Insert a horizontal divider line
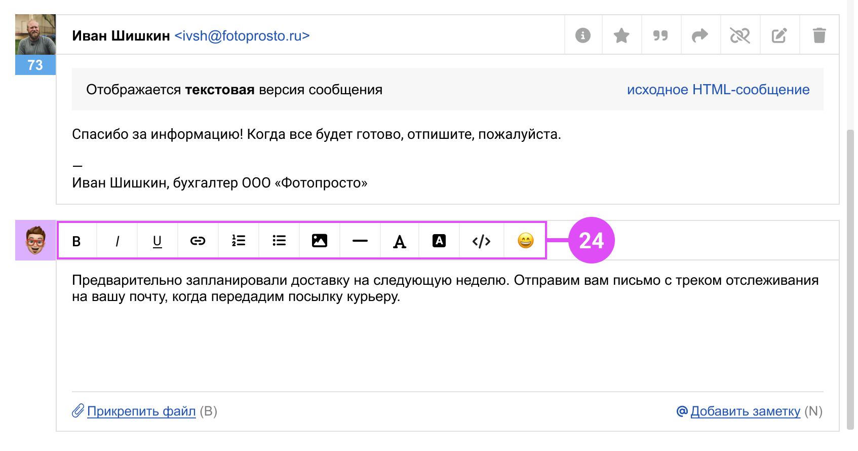Viewport: 858px width, 451px height. [x=360, y=241]
